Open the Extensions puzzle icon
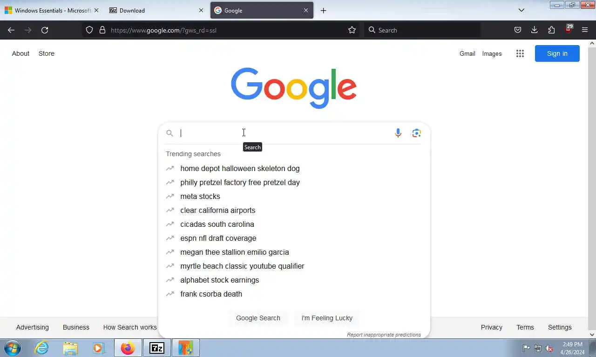Image resolution: width=596 pixels, height=357 pixels. pos(551,30)
